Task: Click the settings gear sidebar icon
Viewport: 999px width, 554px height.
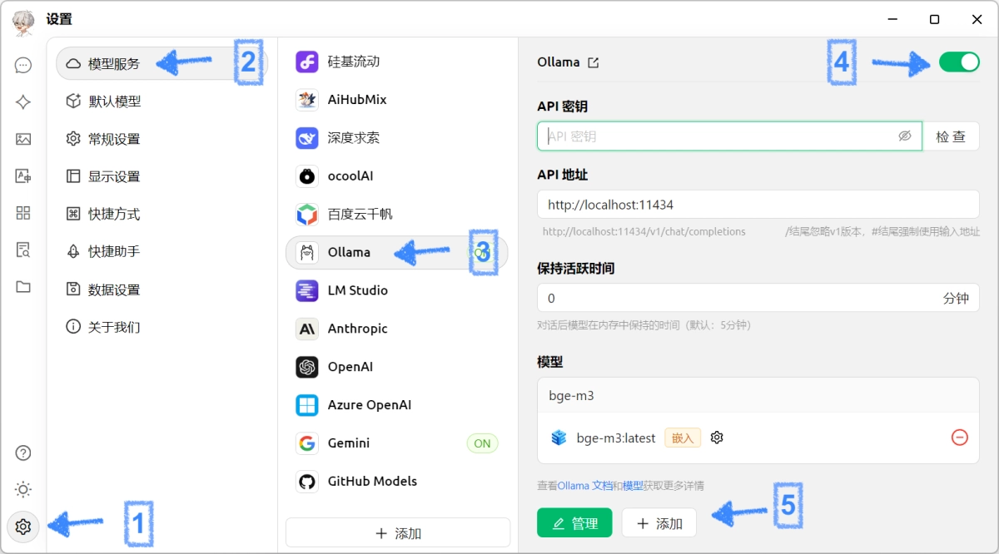Action: (23, 527)
